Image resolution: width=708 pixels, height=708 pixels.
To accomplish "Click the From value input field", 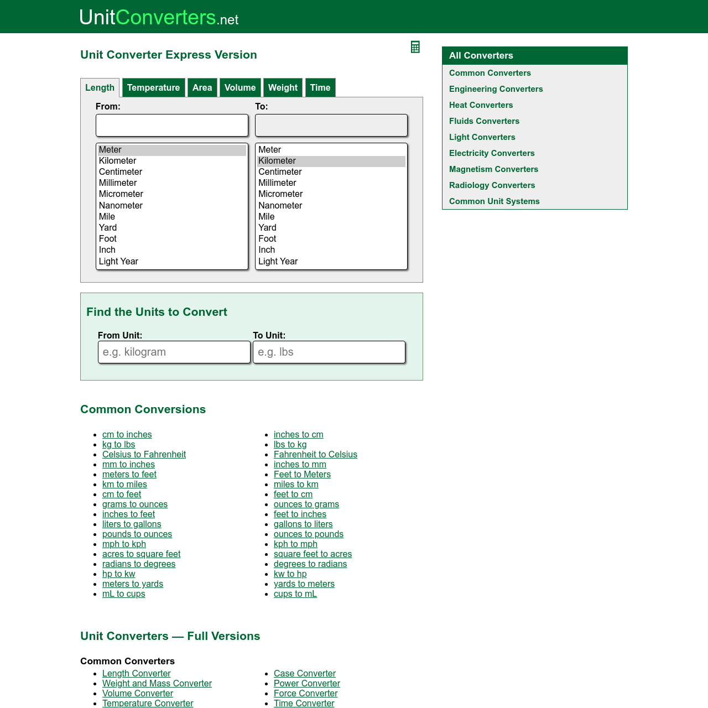I will point(172,125).
